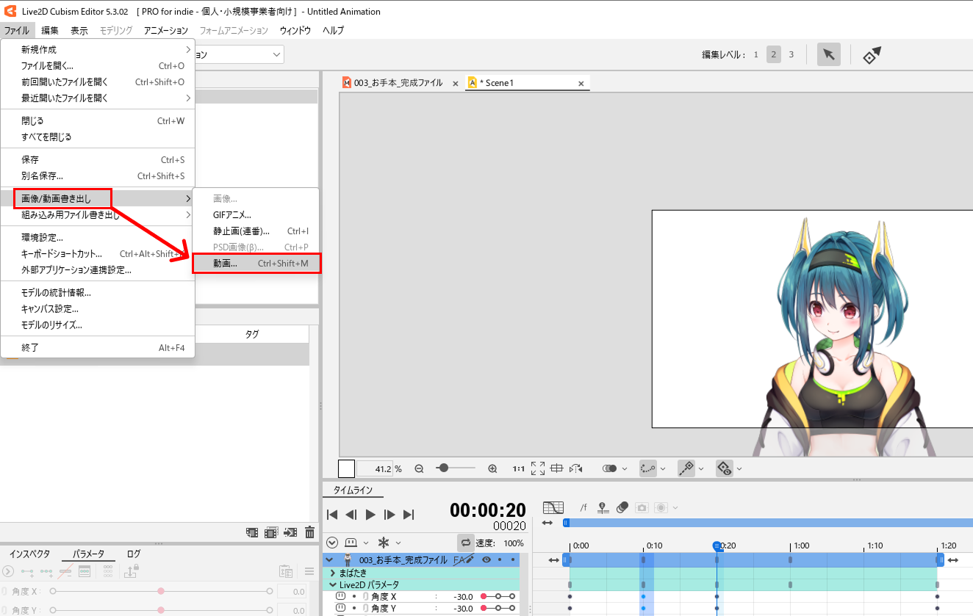Viewport: 973px width, 616px height.
Task: Click the dual-circle toggle icon below canvas
Action: [609, 468]
